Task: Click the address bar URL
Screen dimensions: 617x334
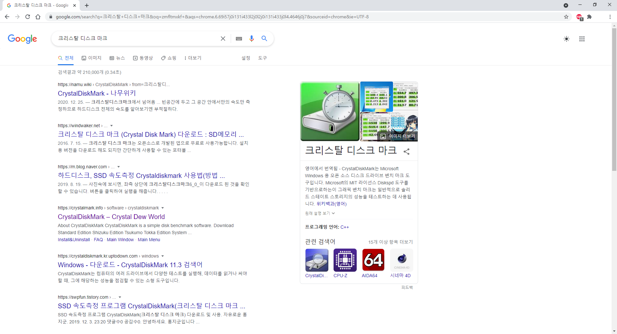Action: tap(212, 17)
